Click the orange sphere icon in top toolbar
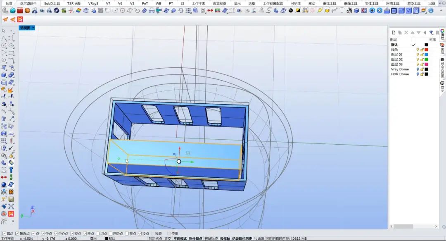Viewport: 446px width, 241px height. coord(27,10)
